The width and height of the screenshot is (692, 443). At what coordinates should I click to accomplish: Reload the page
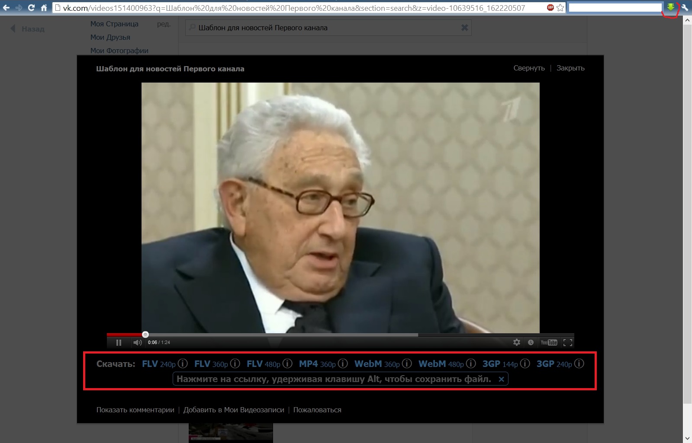tap(31, 8)
